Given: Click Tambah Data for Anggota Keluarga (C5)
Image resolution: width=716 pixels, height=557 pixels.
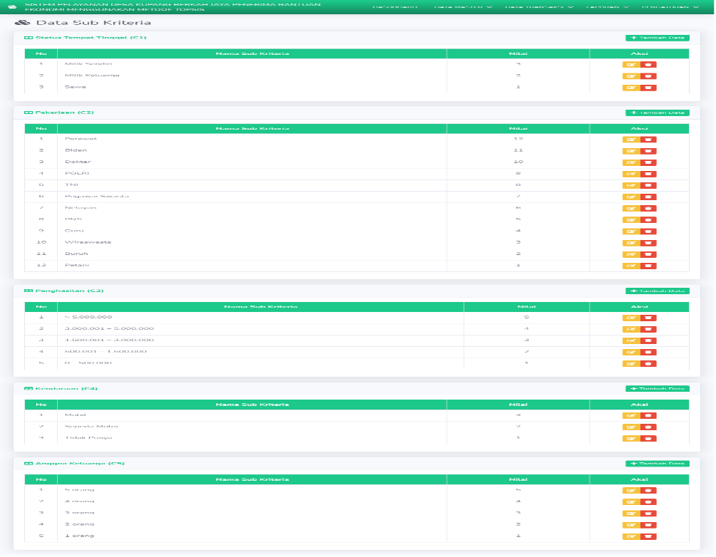Looking at the screenshot, I should (657, 464).
